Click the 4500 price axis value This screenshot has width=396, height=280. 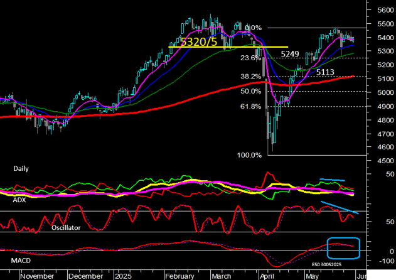(385, 161)
